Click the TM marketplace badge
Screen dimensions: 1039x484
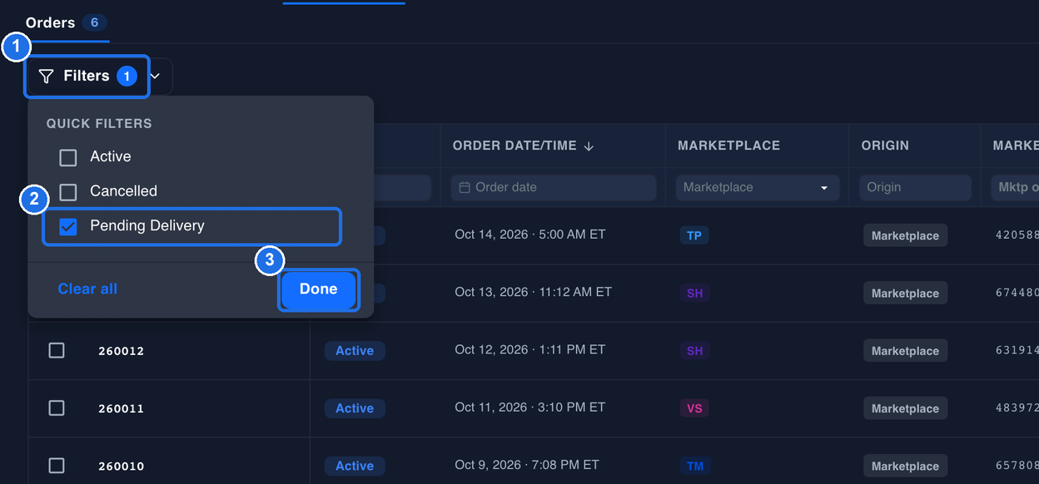point(695,467)
